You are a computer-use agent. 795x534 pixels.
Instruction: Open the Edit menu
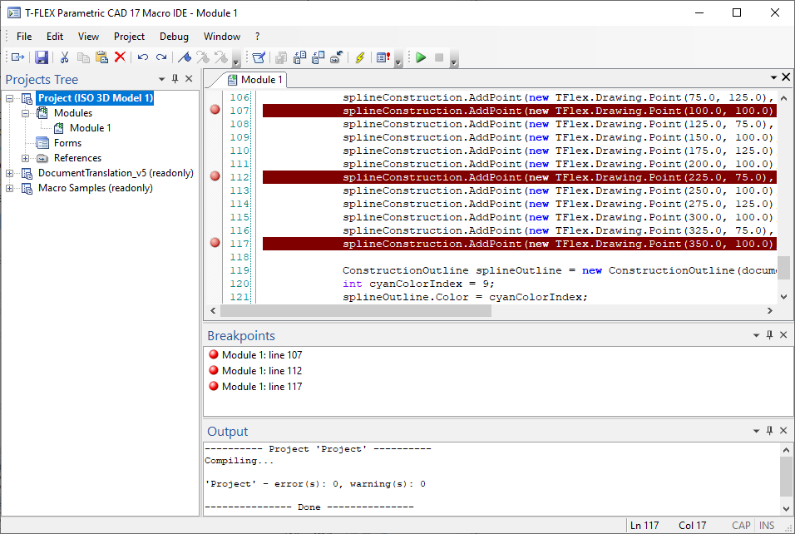coord(55,37)
